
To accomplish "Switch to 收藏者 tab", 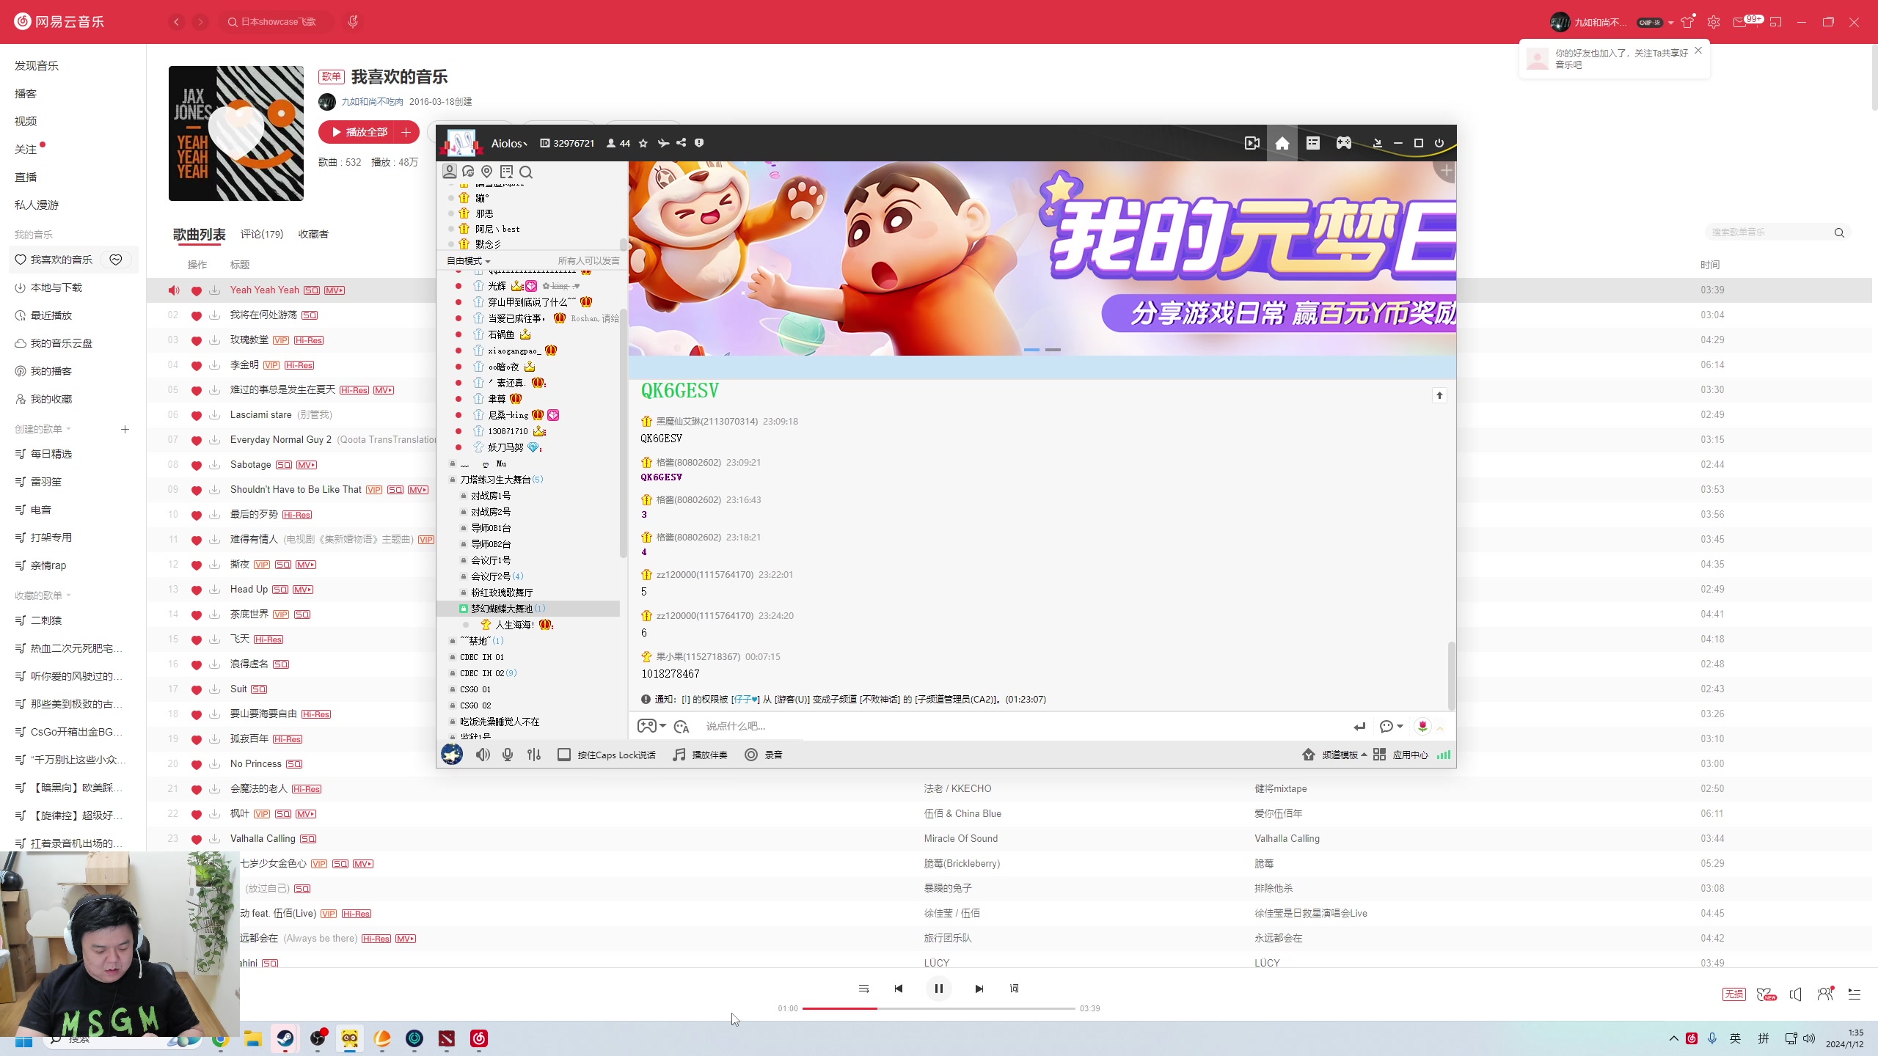I will (x=313, y=234).
